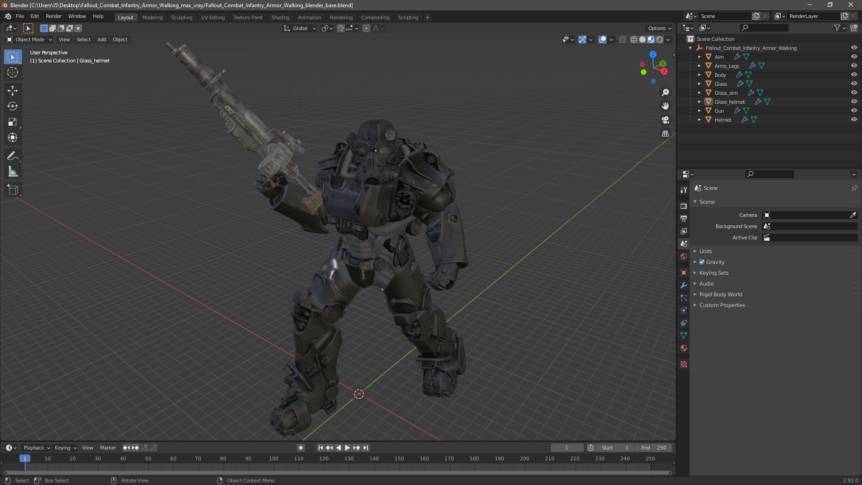The image size is (862, 485).
Task: Jump to the timeline end frame
Action: [x=365, y=448]
